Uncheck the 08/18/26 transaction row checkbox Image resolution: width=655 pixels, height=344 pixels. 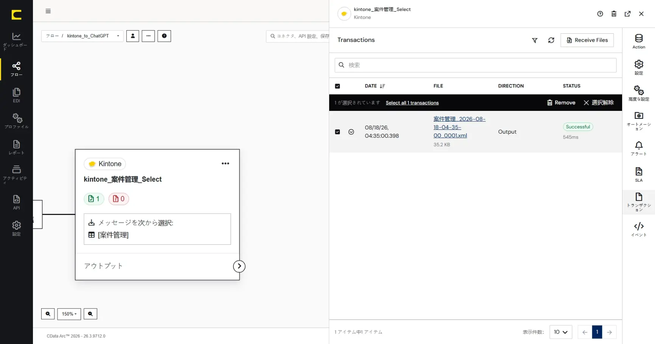(x=338, y=132)
